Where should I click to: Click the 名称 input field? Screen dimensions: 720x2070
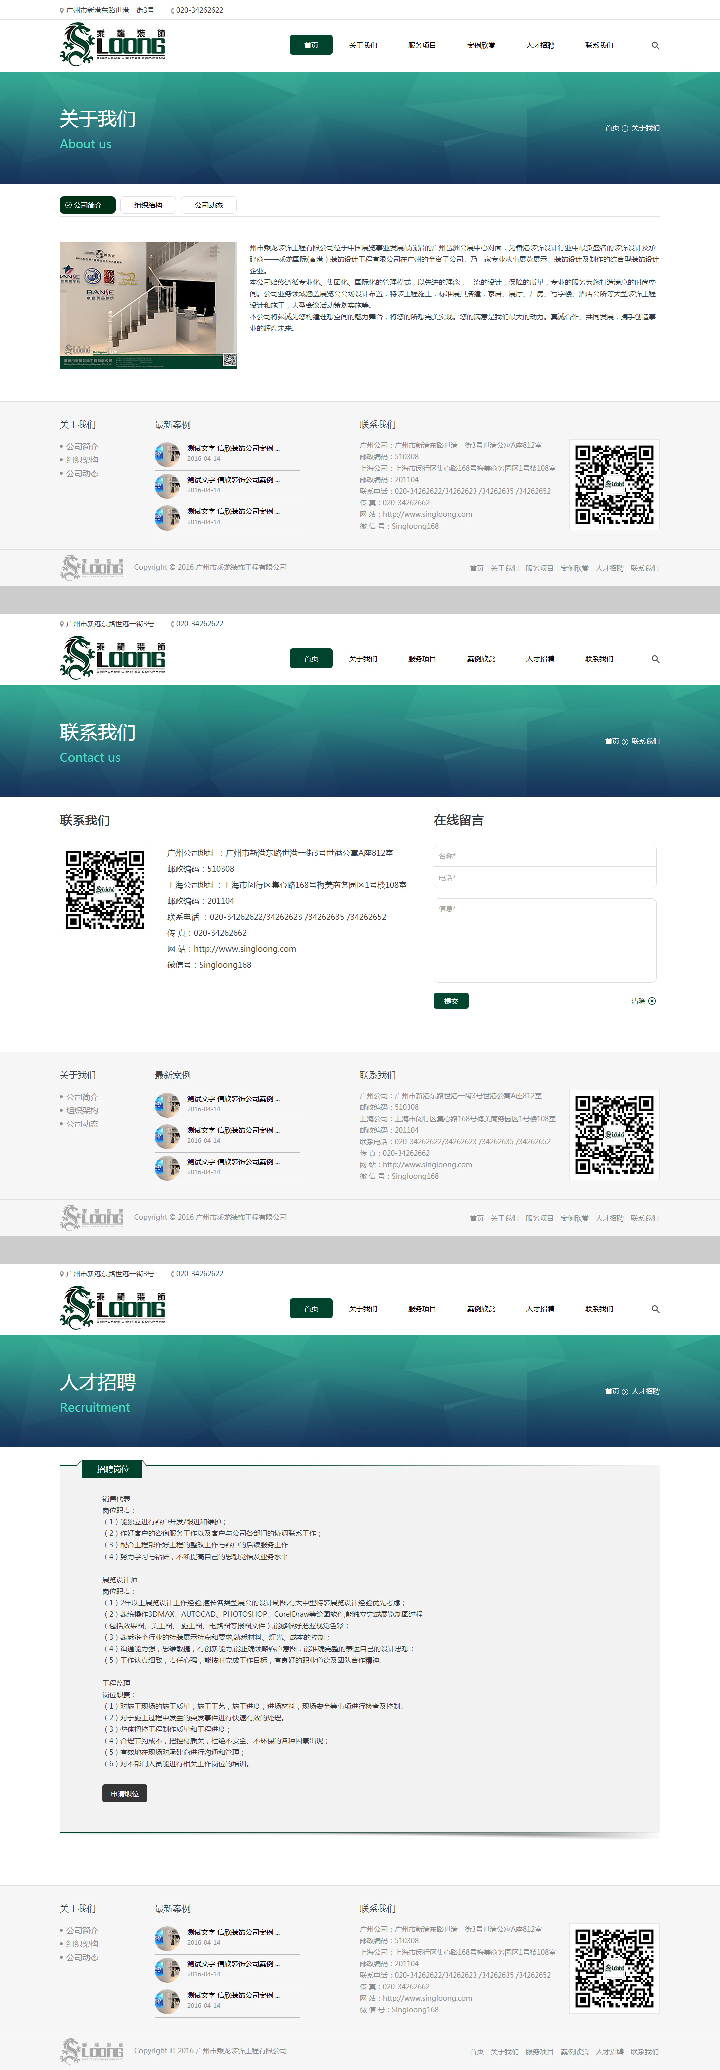click(x=545, y=856)
